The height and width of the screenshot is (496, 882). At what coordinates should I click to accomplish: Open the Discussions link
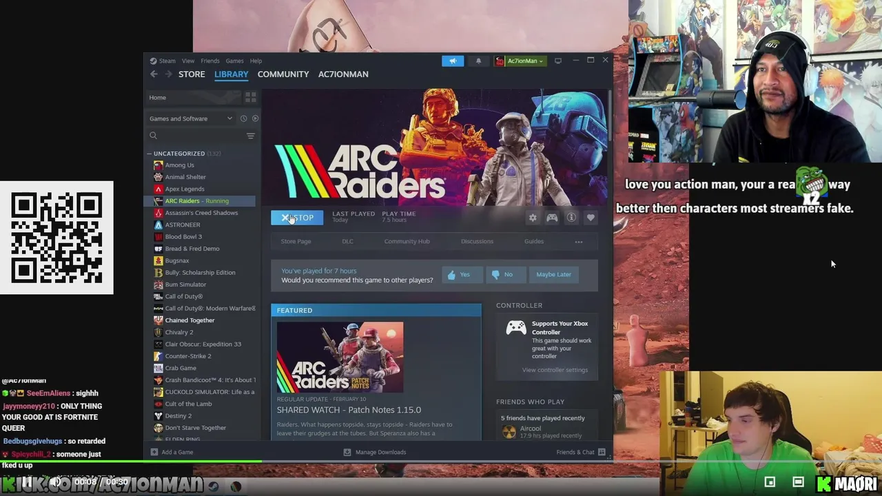point(477,242)
